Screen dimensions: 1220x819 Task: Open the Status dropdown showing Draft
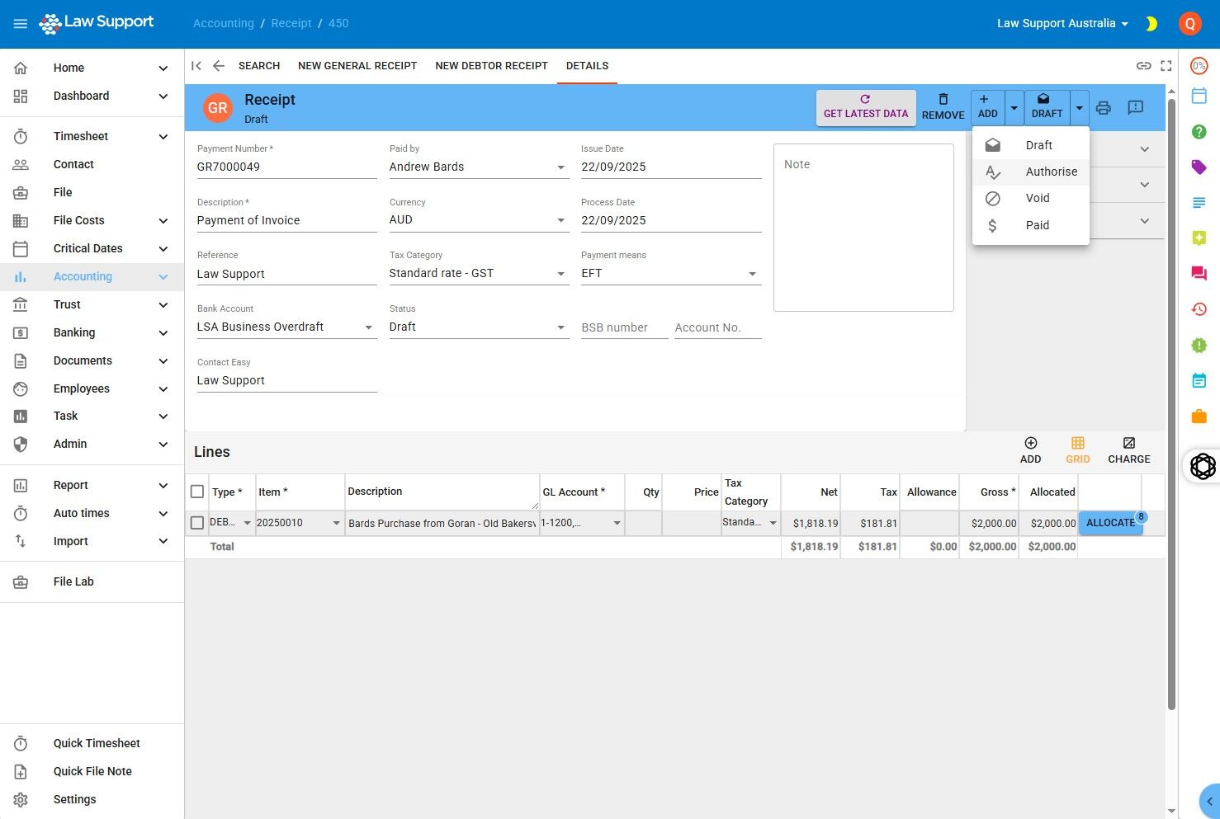coord(479,327)
